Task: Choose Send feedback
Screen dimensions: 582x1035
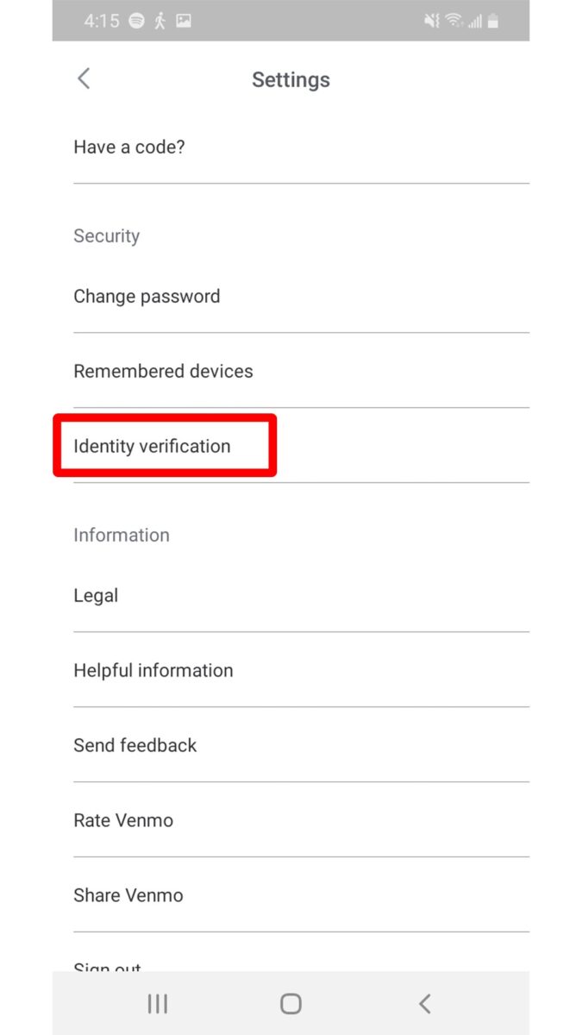Action: [x=301, y=745]
